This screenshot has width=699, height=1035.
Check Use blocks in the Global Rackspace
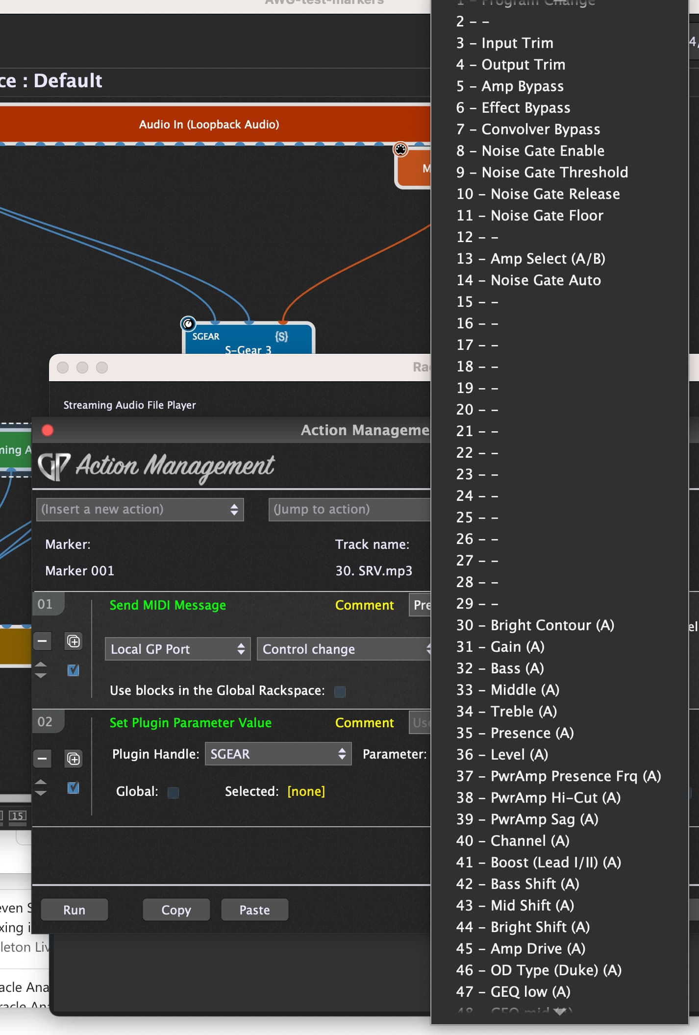point(340,691)
